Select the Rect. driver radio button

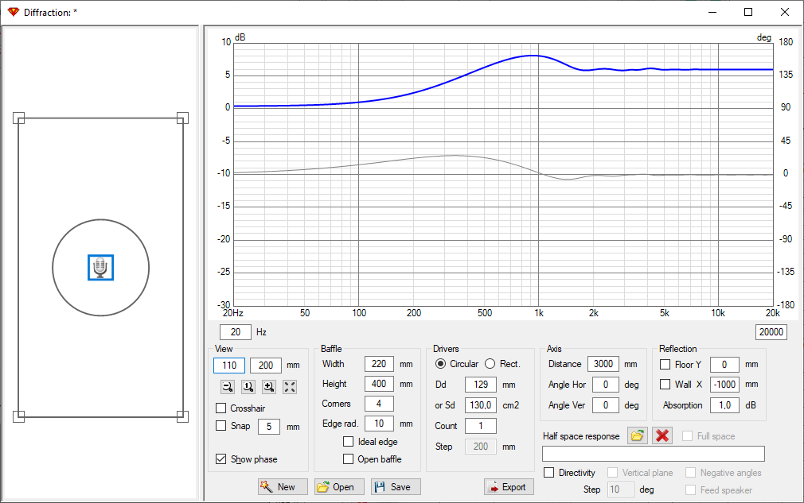coord(490,364)
